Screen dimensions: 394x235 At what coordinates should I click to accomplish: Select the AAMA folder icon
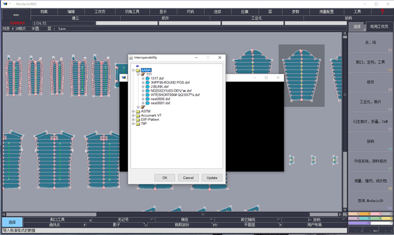[138, 70]
